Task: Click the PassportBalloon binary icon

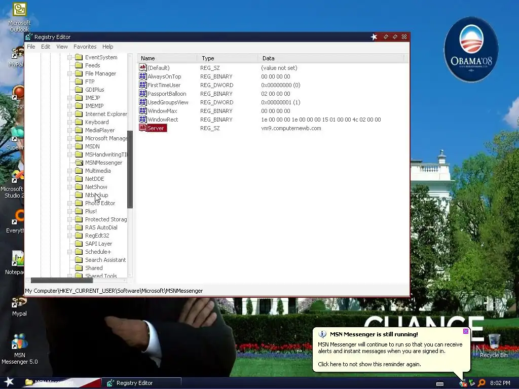Action: 142,93
